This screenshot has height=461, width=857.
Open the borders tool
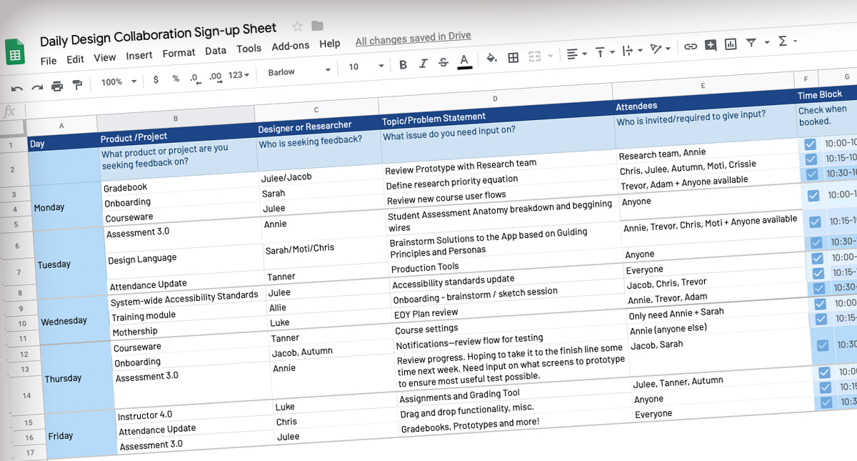pyautogui.click(x=513, y=56)
